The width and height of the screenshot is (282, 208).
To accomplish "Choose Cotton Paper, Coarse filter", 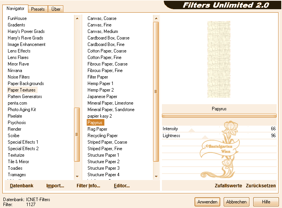I will pyautogui.click(x=107, y=51).
